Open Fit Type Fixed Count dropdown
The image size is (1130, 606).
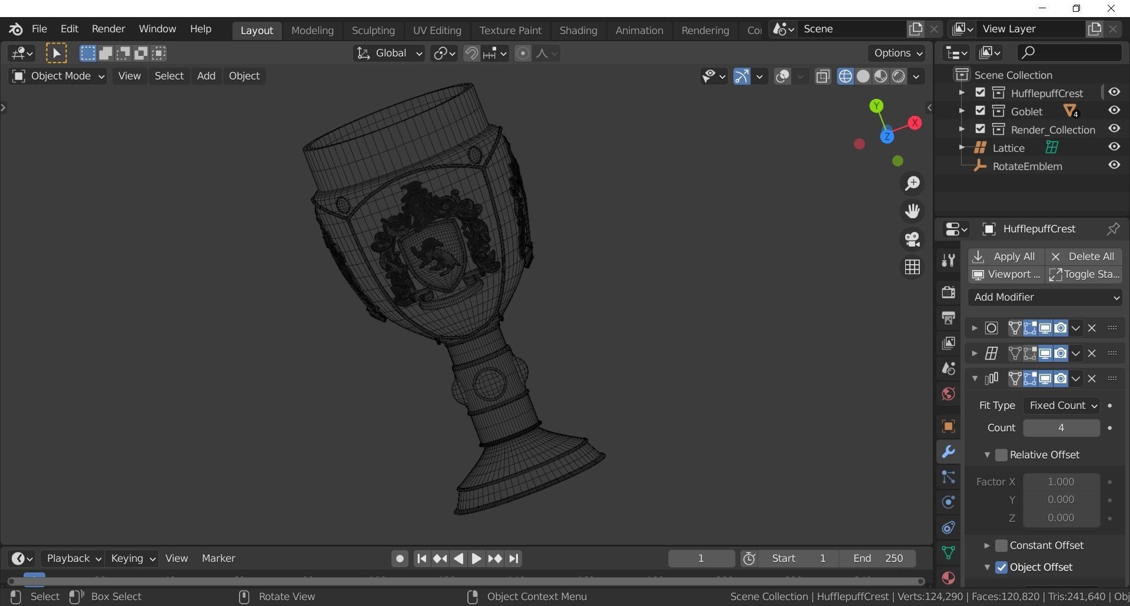point(1061,405)
